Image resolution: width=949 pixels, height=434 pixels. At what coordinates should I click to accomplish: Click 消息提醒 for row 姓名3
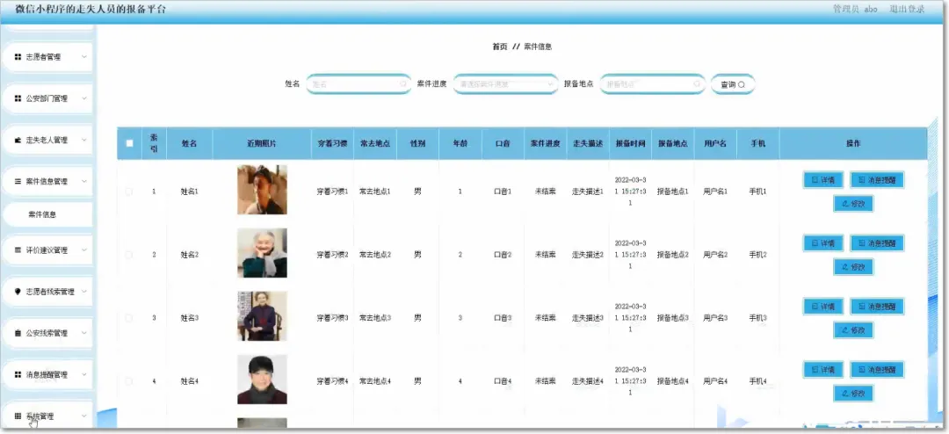tap(877, 307)
